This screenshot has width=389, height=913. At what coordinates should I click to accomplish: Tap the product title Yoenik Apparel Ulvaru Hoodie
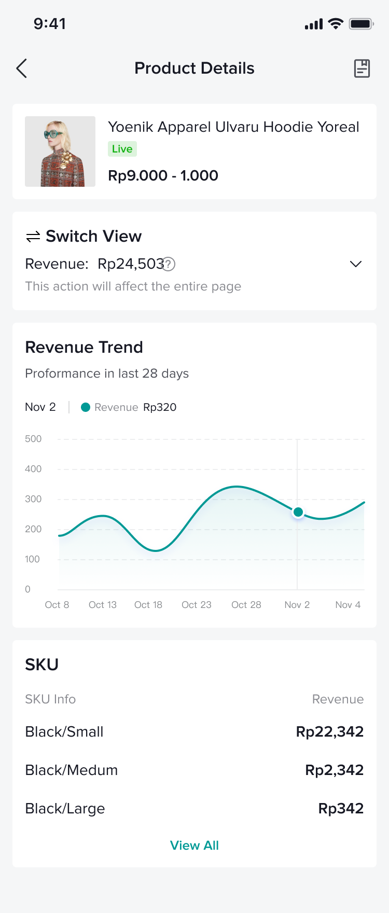[233, 127]
